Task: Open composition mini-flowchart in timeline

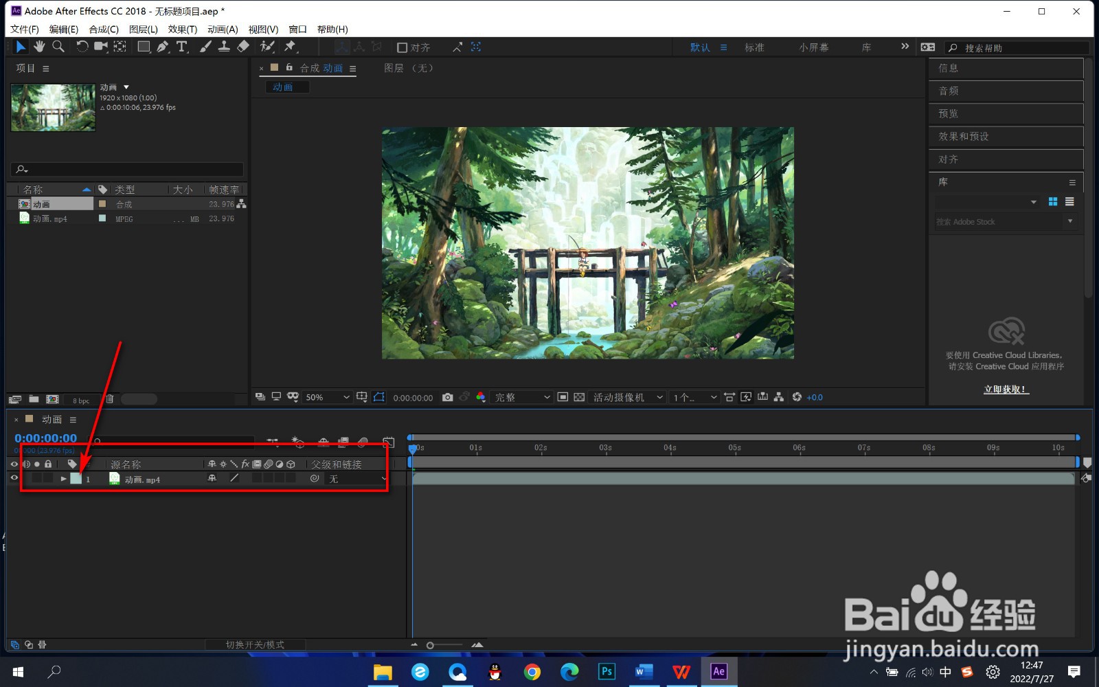Action: coord(273,442)
